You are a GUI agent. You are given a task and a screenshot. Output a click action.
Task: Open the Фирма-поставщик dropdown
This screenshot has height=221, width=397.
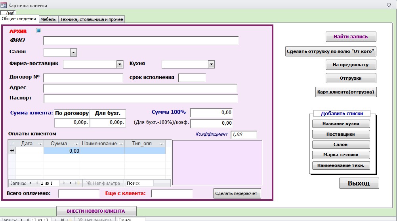pos(120,64)
